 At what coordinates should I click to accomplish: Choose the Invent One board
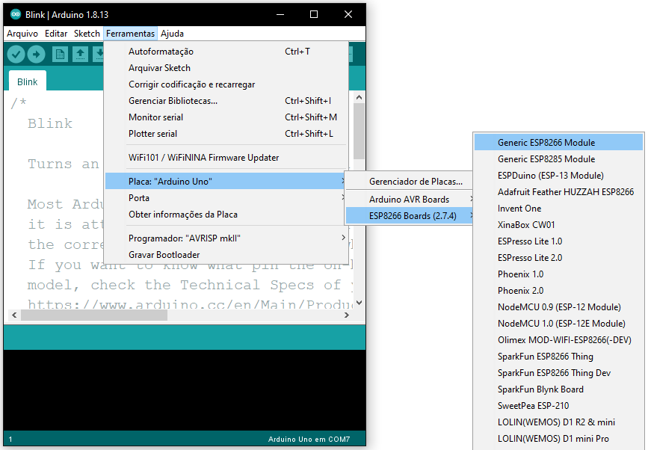point(559,209)
